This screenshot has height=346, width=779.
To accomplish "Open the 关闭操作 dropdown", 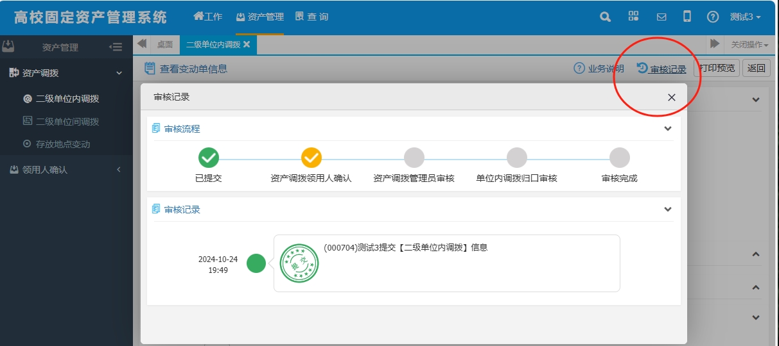I will coord(749,45).
